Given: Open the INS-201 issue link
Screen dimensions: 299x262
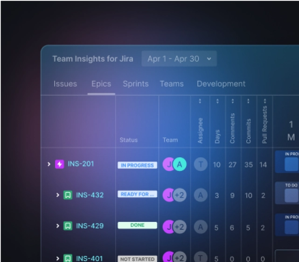Looking at the screenshot, I should 81,164.
